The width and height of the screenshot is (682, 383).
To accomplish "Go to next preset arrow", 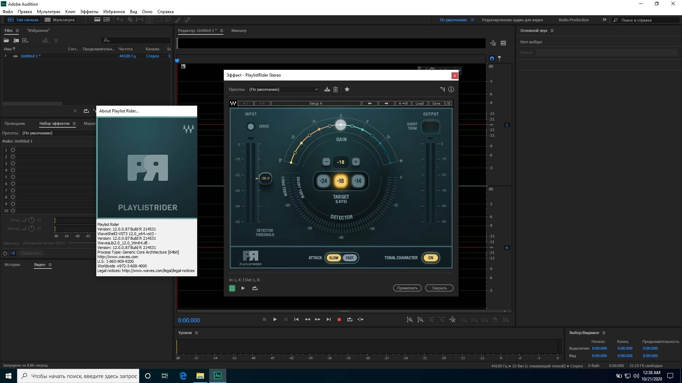I will [x=386, y=103].
